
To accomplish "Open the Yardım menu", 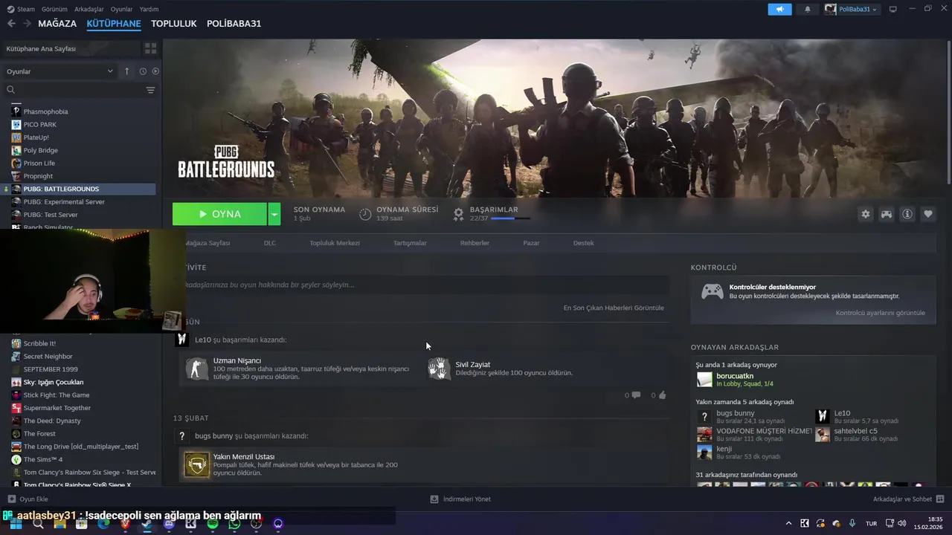I will [x=149, y=9].
